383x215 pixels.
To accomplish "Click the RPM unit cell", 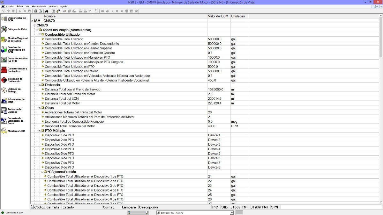I will 235,126.
